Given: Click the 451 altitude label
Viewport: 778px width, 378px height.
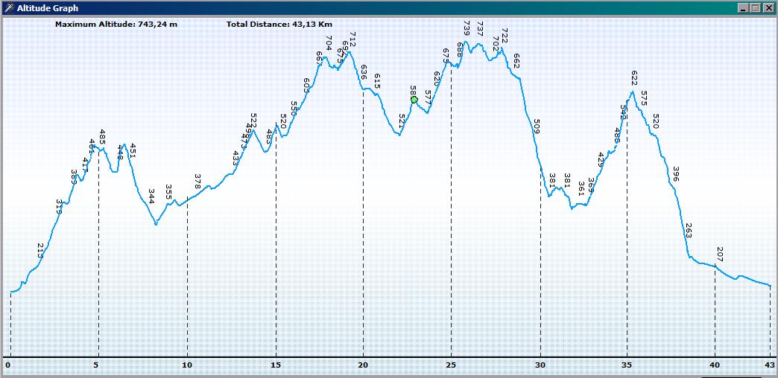Looking at the screenshot, I should pyautogui.click(x=132, y=150).
